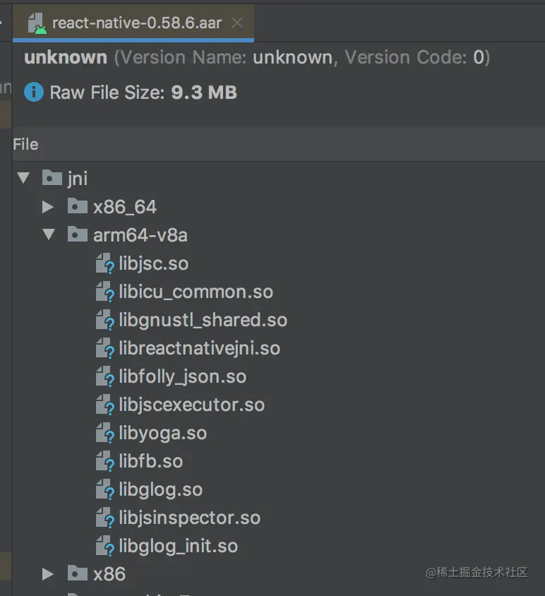Click the x86 folder icon

[77, 573]
